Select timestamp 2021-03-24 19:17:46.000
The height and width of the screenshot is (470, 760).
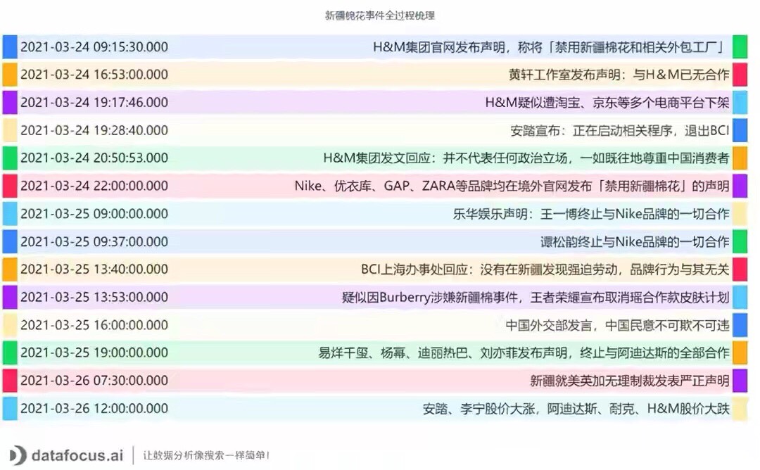click(x=94, y=102)
